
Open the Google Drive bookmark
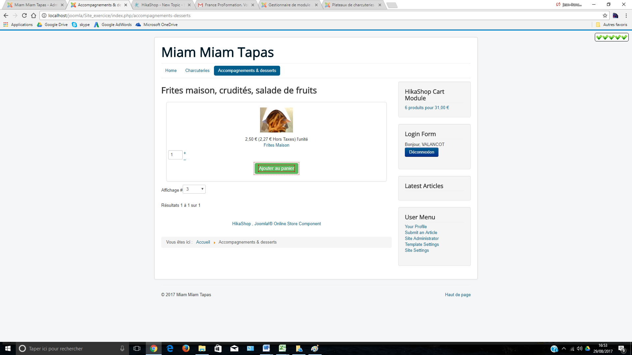click(52, 25)
